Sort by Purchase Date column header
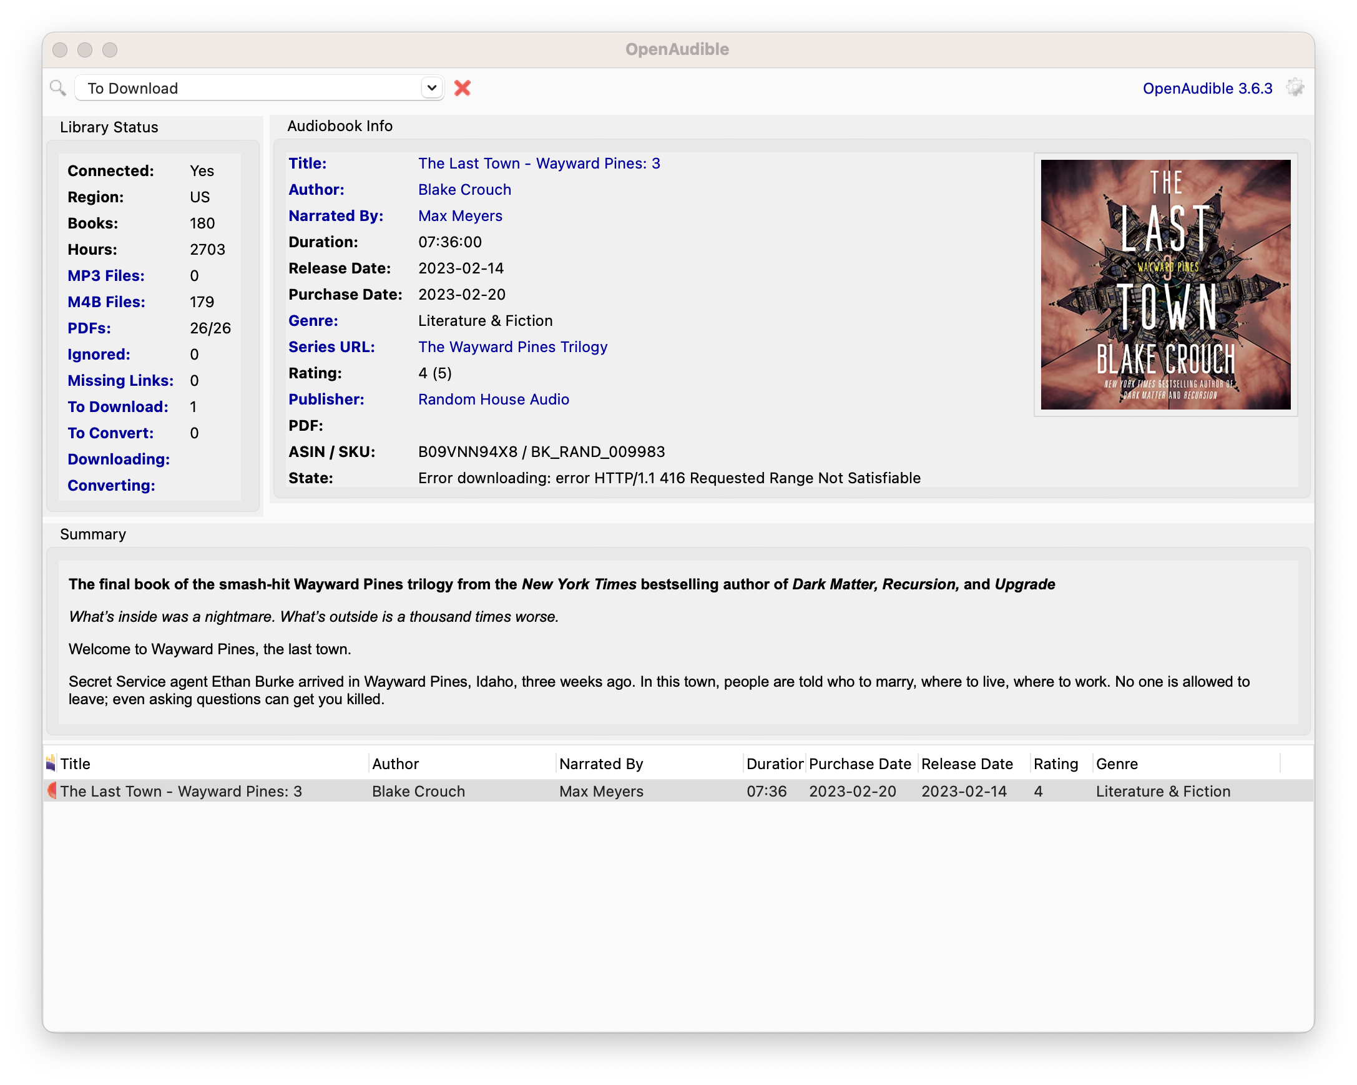This screenshot has width=1357, height=1085. 859,763
